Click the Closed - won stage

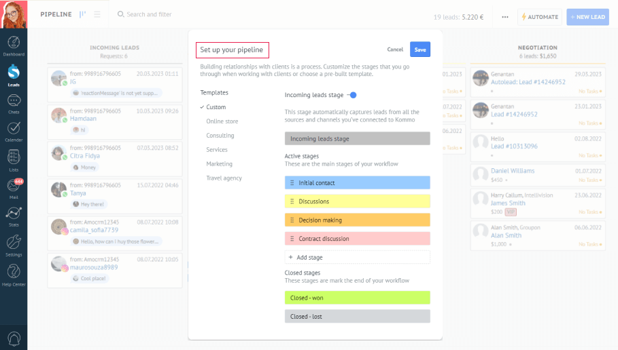[x=358, y=298]
